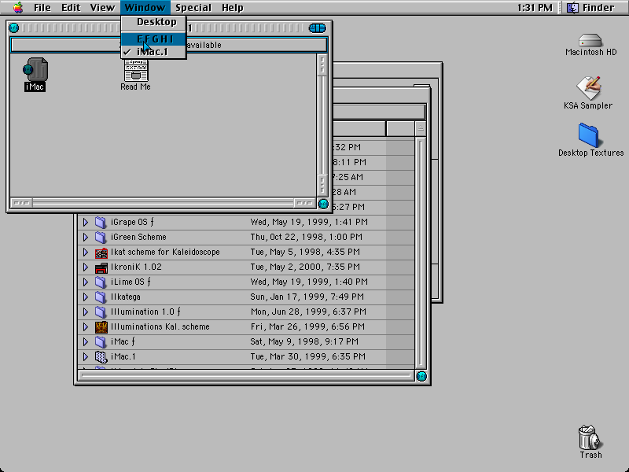Open the Help menu

coord(233,8)
